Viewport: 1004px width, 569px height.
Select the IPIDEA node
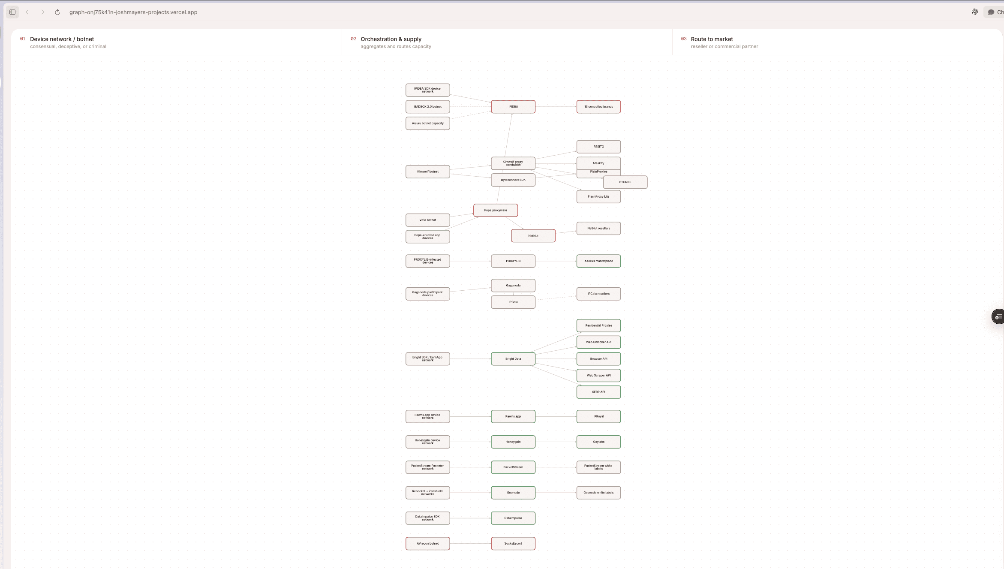pyautogui.click(x=513, y=107)
